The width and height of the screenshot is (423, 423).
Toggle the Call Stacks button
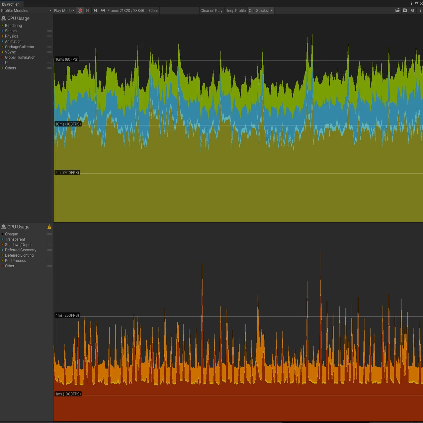[258, 11]
